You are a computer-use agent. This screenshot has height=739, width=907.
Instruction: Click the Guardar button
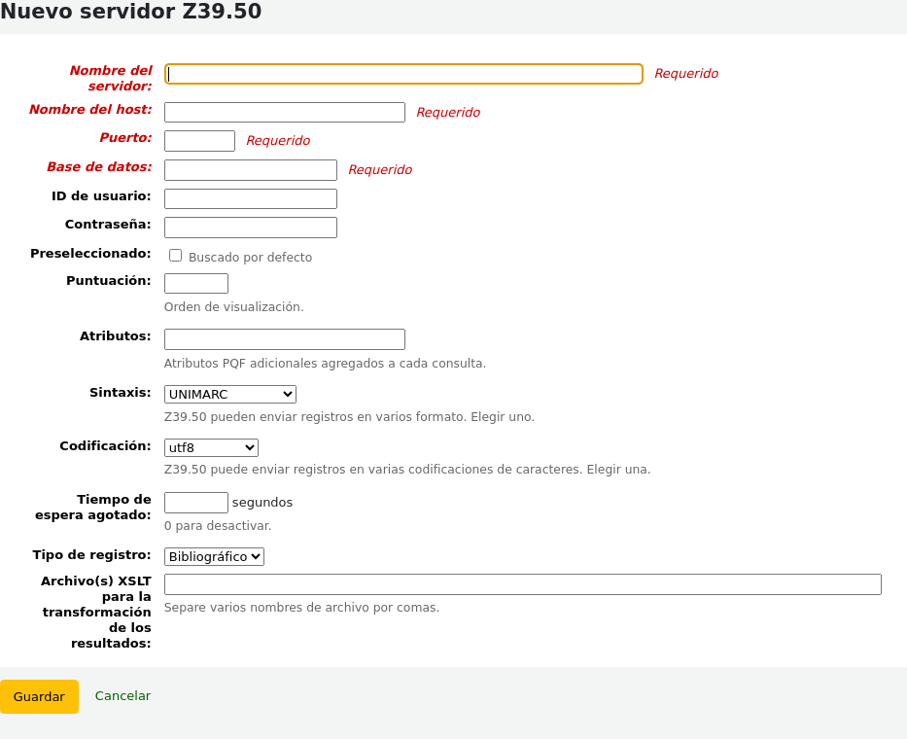coord(39,696)
